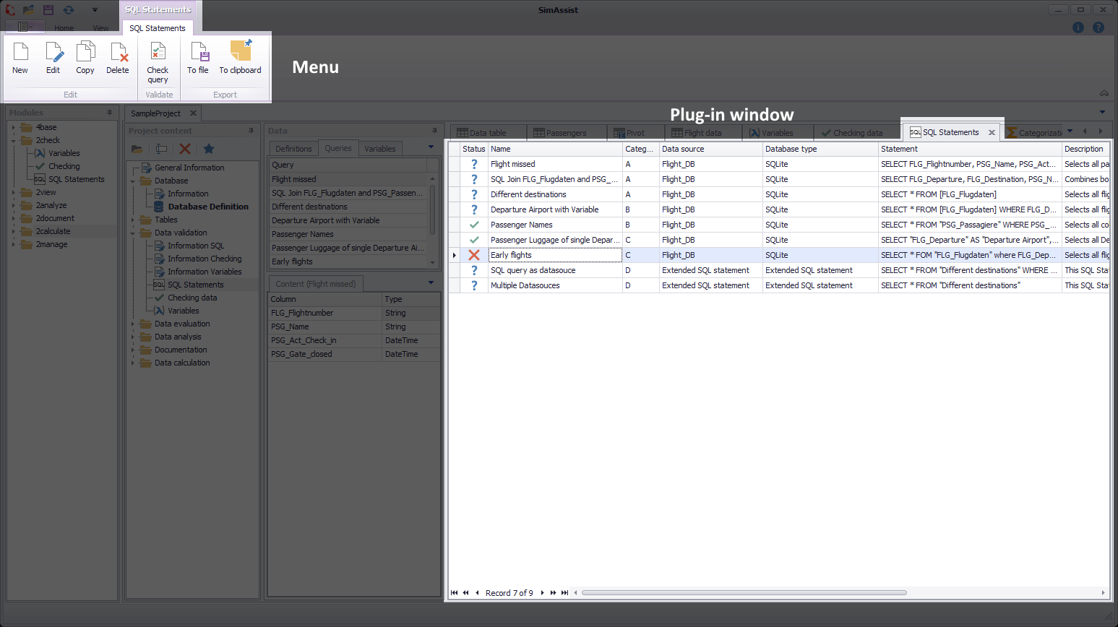Open the help question mark icon
1118x627 pixels.
[1098, 27]
